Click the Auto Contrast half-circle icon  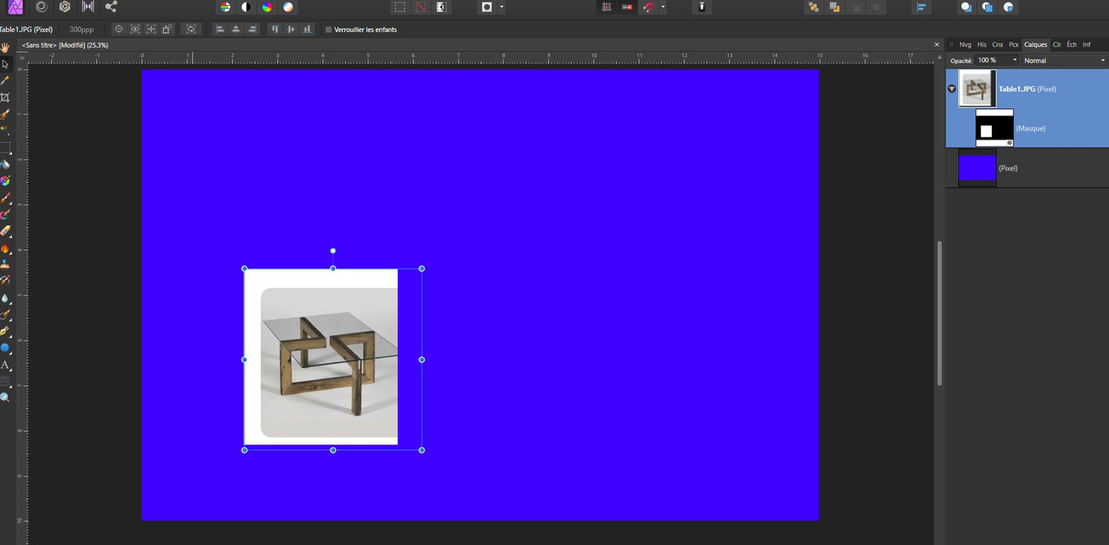[x=246, y=7]
